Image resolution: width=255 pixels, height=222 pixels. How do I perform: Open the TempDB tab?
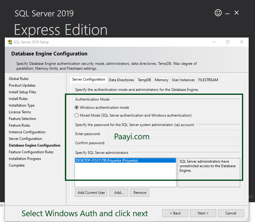(x=144, y=80)
